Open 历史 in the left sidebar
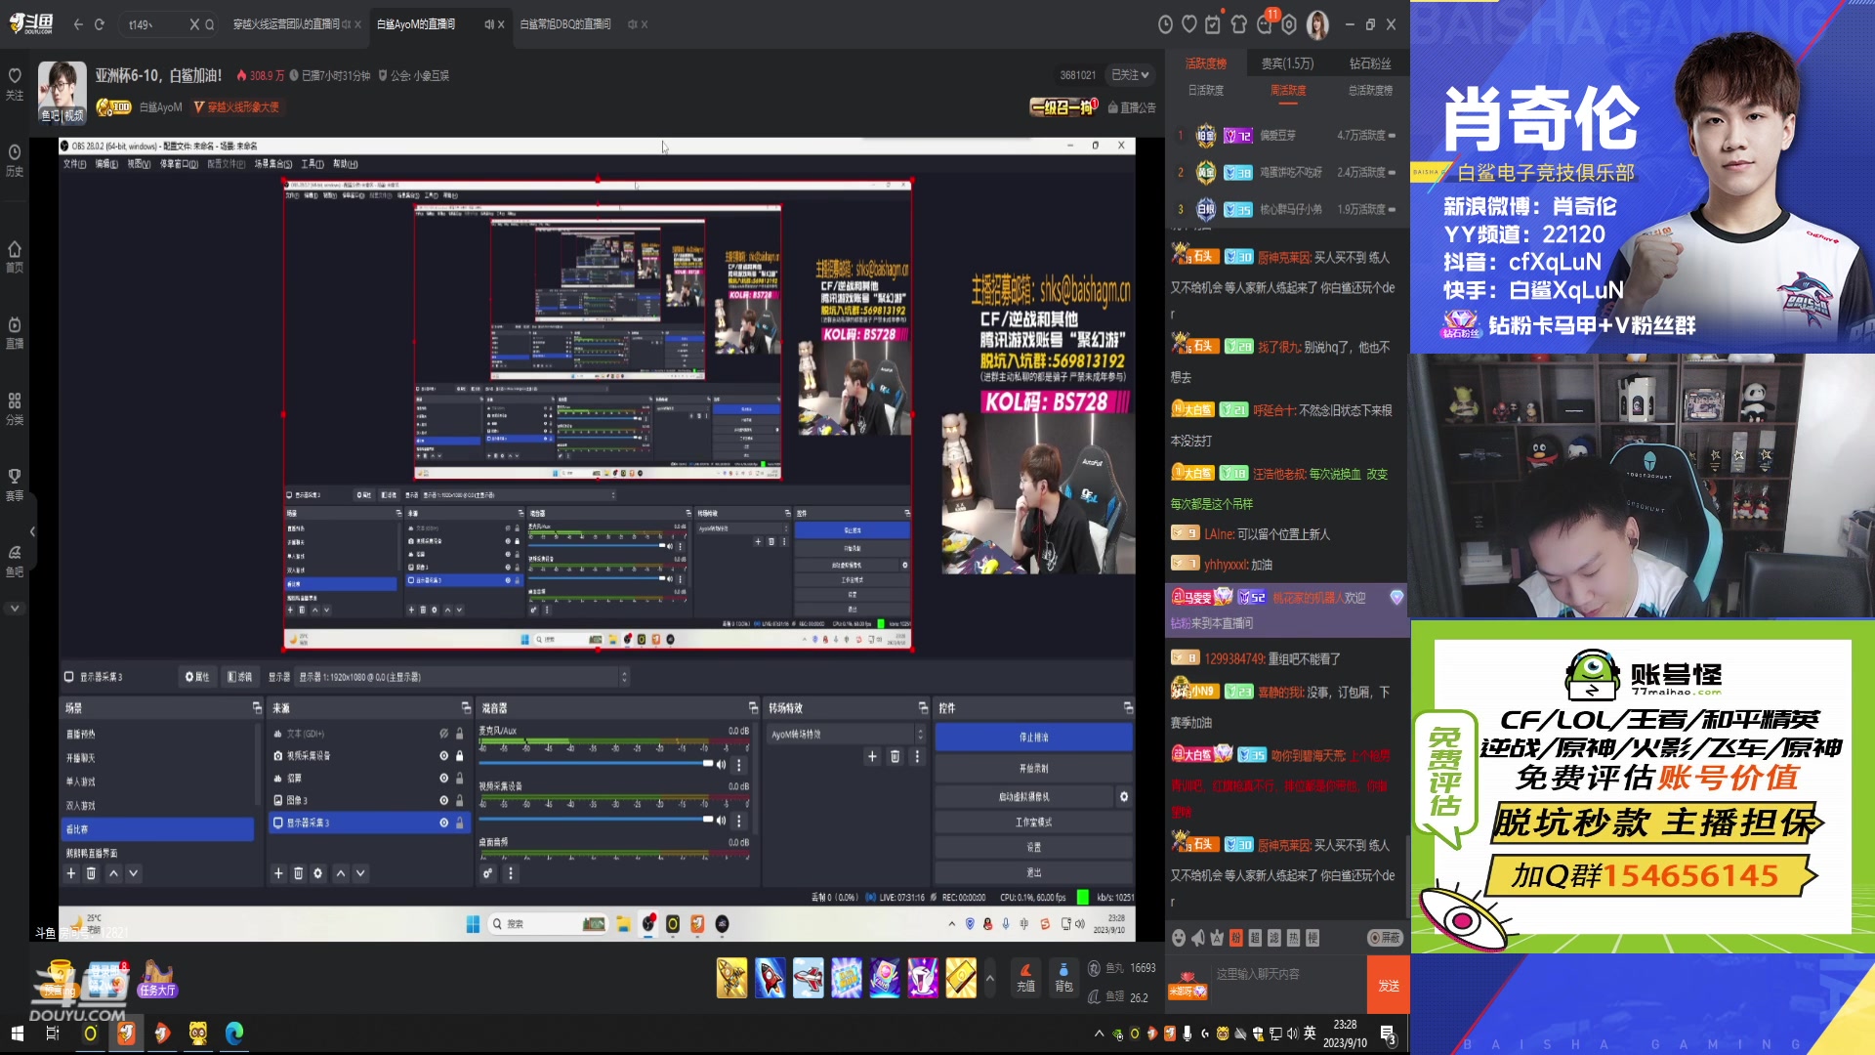This screenshot has height=1055, width=1875. coord(15,160)
